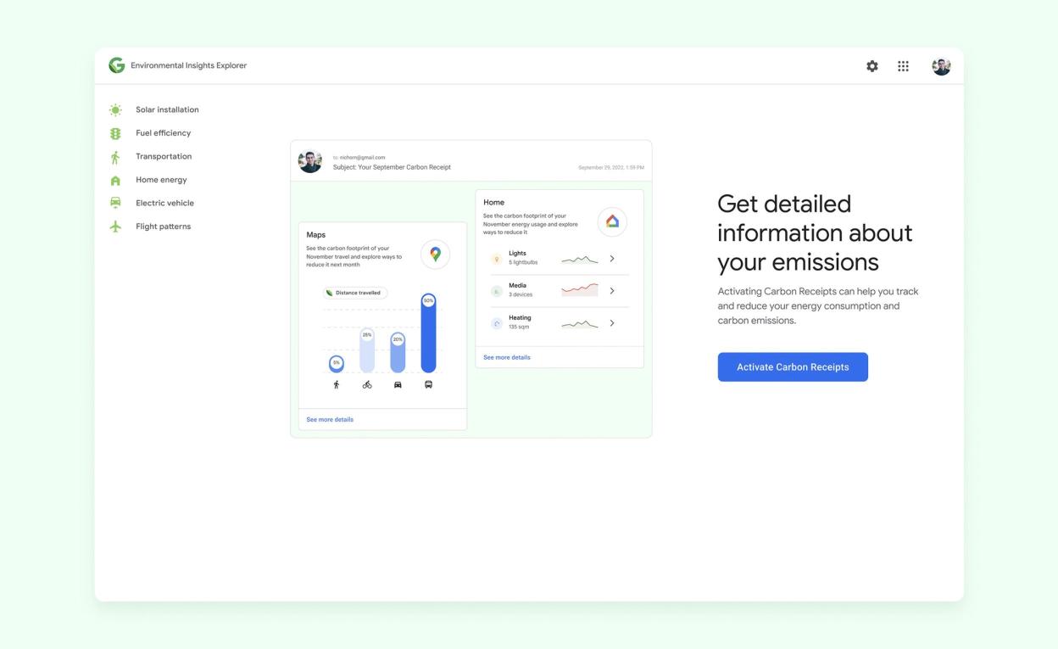
Task: Open Electric vehicle in the sidebar
Action: [x=164, y=203]
